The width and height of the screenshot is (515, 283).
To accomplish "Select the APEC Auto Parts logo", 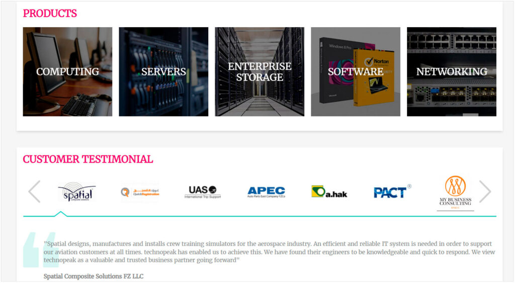I will tap(266, 192).
